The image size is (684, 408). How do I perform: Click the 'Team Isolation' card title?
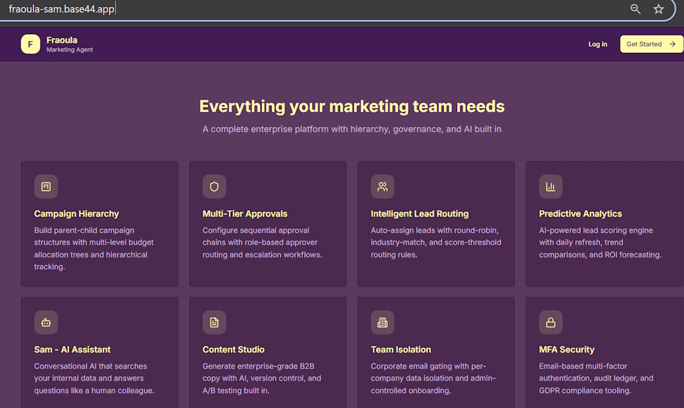tap(401, 350)
